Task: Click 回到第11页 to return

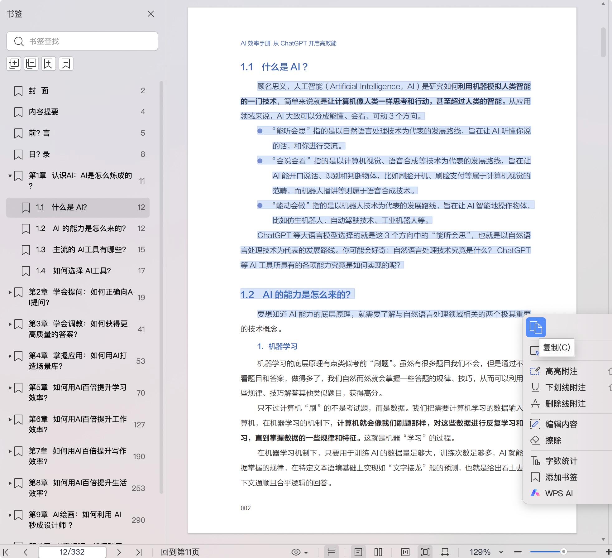Action: click(x=180, y=552)
